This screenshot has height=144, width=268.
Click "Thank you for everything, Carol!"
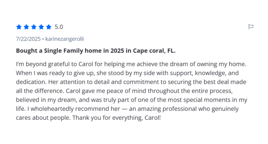(x=116, y=118)
